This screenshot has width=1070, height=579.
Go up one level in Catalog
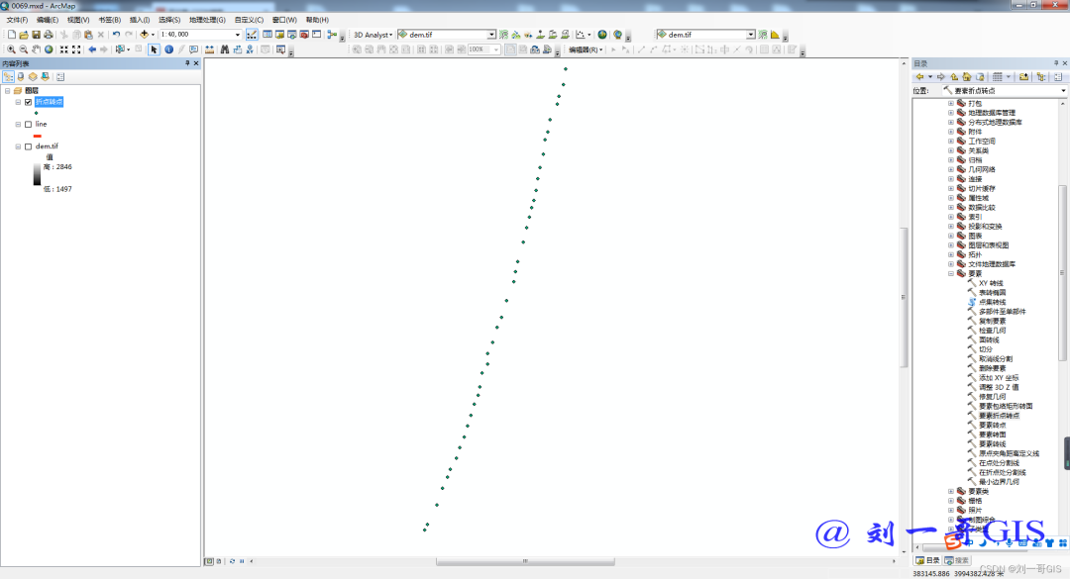pos(954,77)
